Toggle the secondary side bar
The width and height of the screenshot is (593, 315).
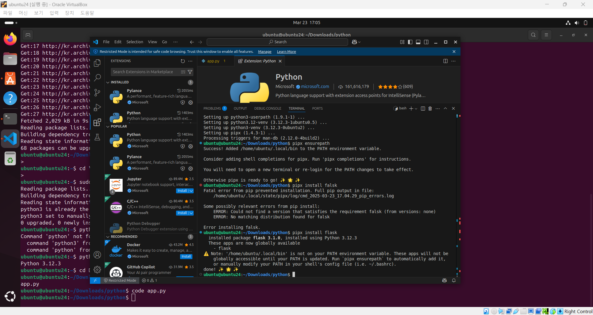coord(426,42)
